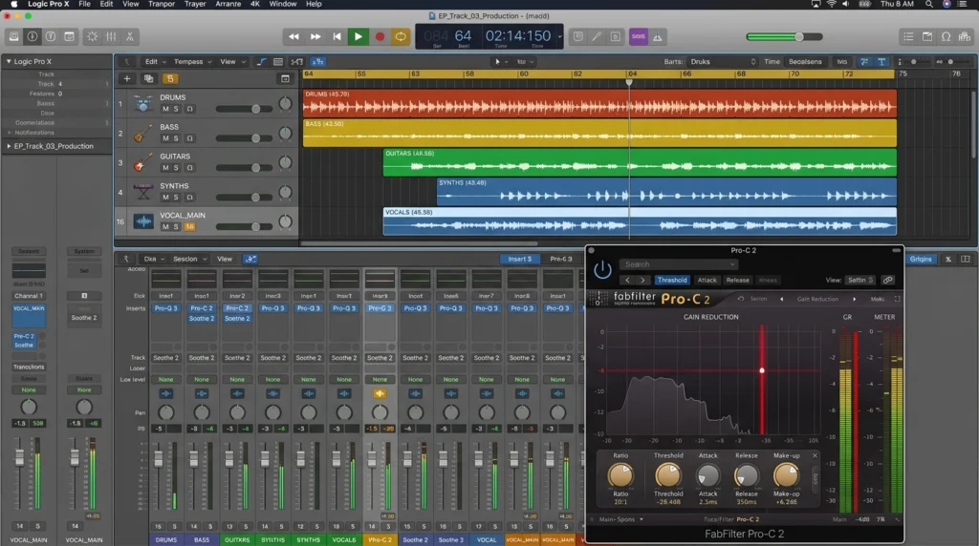Viewport: 979px width, 546px height.
Task: Click the DRUMS track drum kit icon
Action: [143, 103]
